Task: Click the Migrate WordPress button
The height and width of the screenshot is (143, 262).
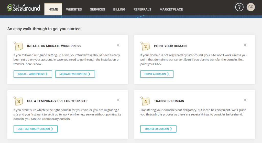Action: [75, 74]
